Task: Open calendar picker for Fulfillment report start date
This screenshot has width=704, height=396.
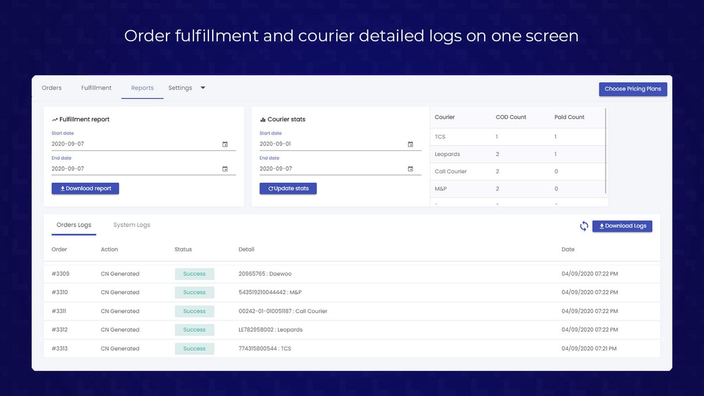Action: click(x=225, y=144)
